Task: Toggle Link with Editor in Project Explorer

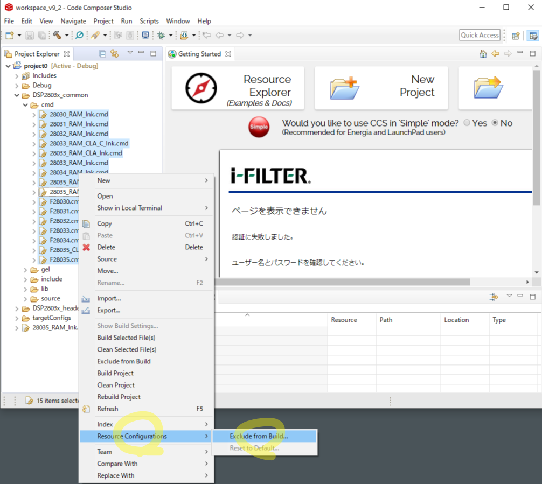Action: tap(114, 54)
